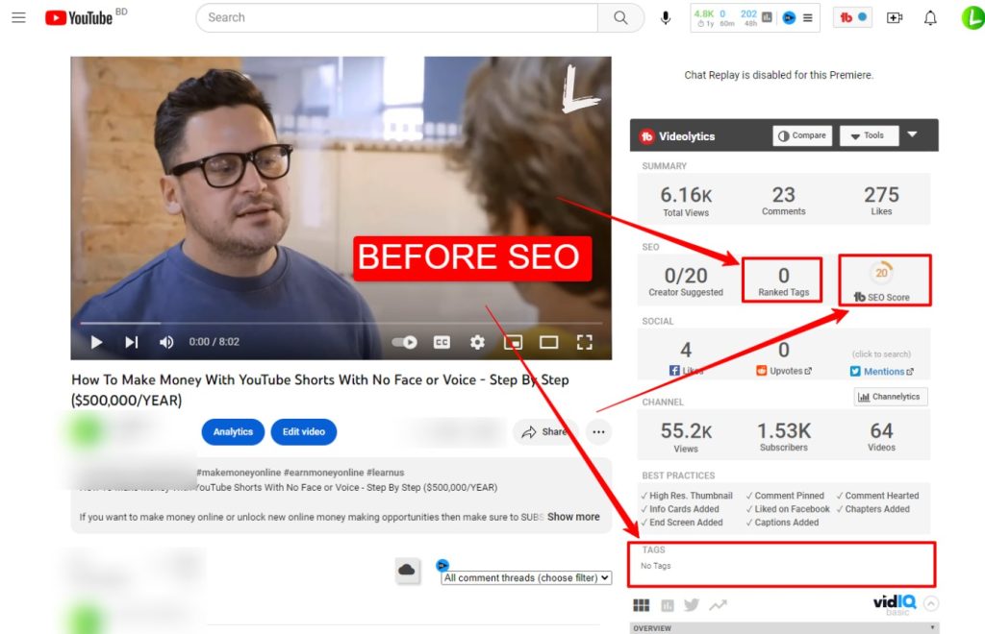Click the '64' Videos value

coord(881,430)
